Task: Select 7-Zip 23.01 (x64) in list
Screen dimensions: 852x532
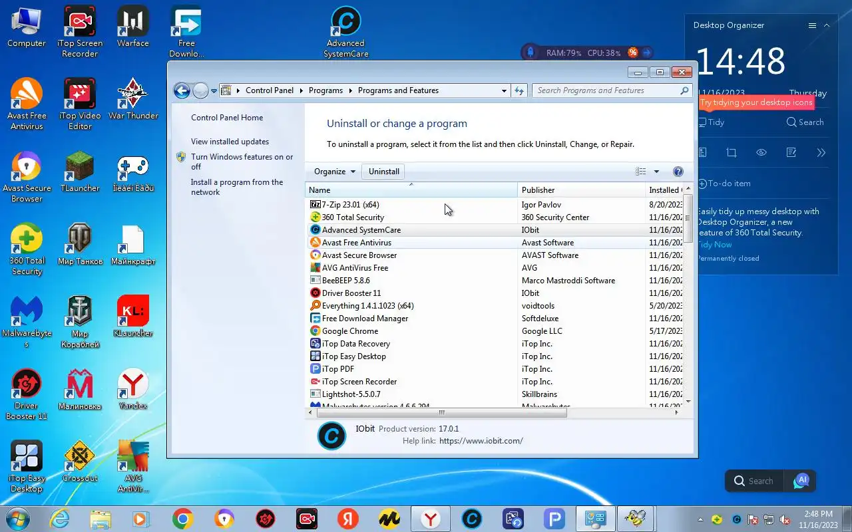Action: [x=495, y=204]
